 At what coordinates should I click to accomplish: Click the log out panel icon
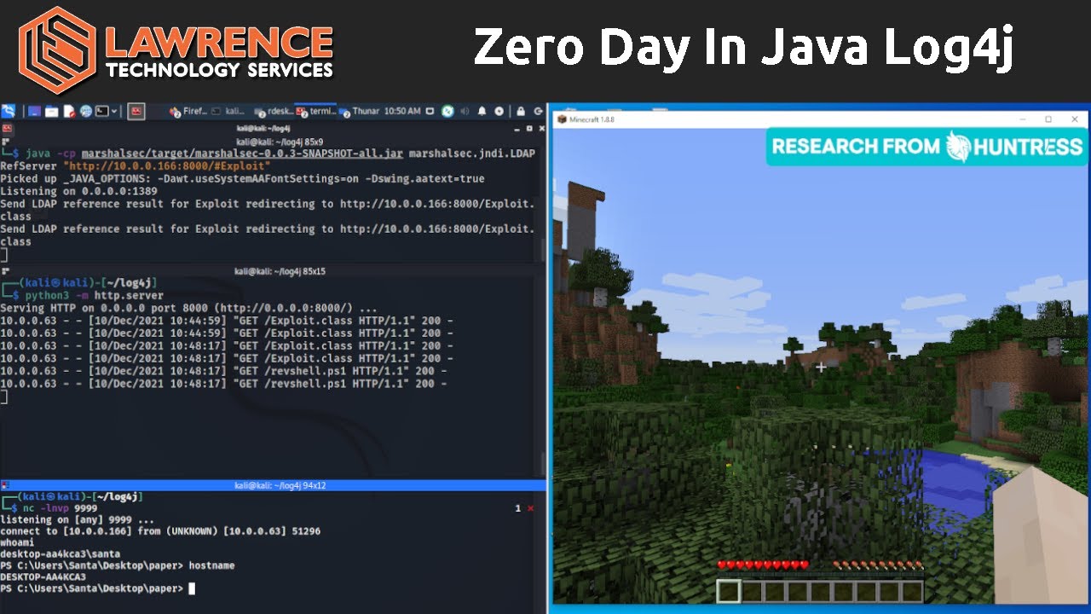coord(538,111)
